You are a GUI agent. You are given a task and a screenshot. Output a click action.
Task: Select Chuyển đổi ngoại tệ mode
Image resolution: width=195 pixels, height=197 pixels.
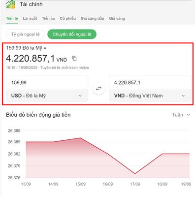tap(72, 34)
